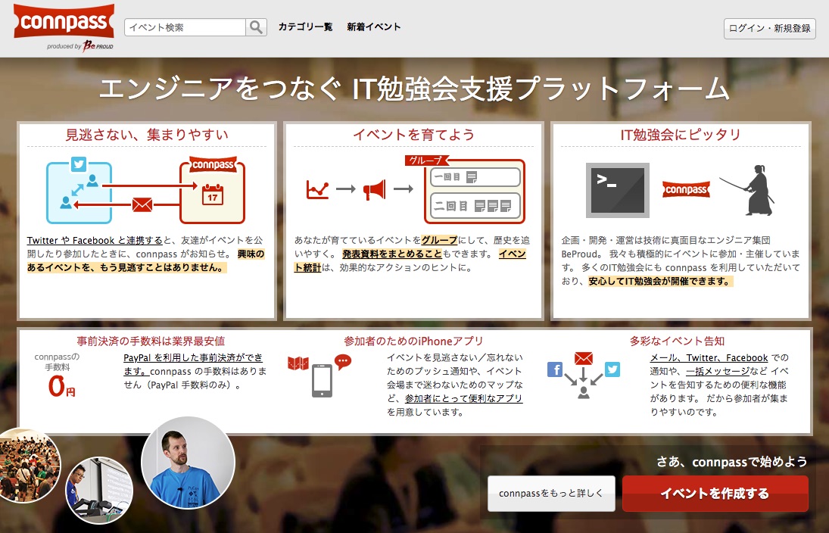Click the presenter at podium photo thumbnail
Screen dimensions: 829x533
point(99,490)
